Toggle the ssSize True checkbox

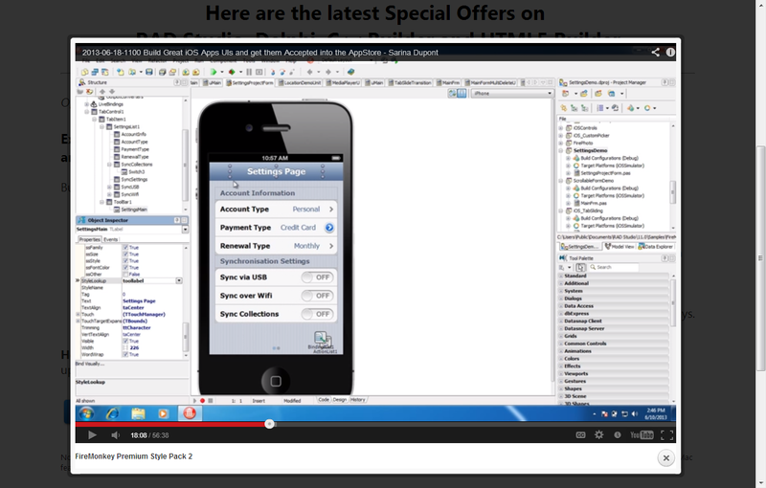(x=125, y=255)
